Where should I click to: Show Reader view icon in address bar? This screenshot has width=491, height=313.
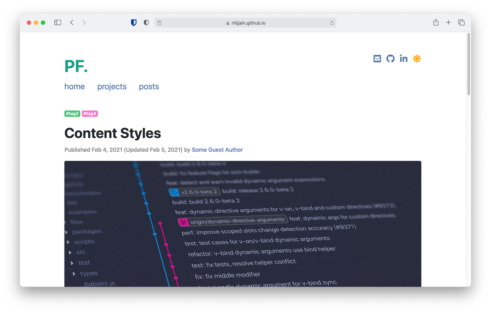(x=160, y=23)
